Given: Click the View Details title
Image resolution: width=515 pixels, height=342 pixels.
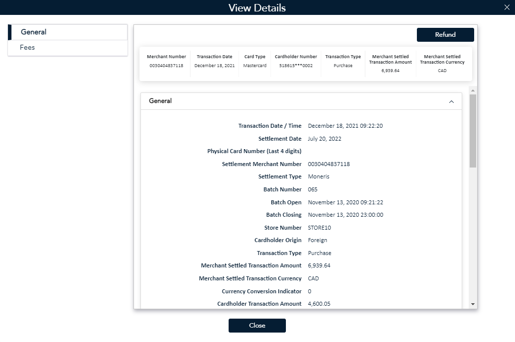Looking at the screenshot, I should point(257,8).
